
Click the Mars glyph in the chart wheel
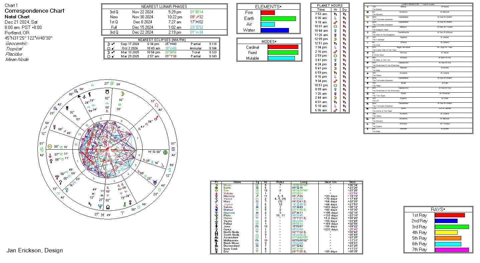tap(156, 119)
